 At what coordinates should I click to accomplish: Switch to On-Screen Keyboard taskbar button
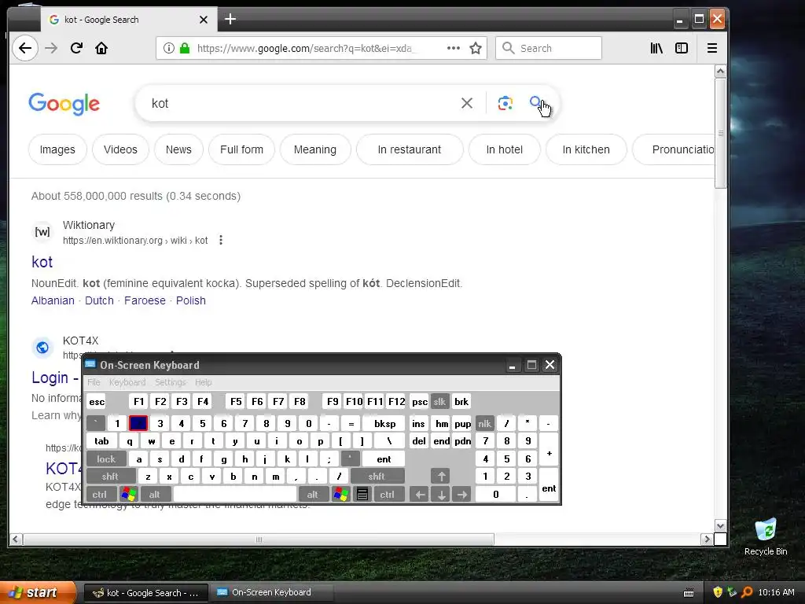[x=271, y=592]
